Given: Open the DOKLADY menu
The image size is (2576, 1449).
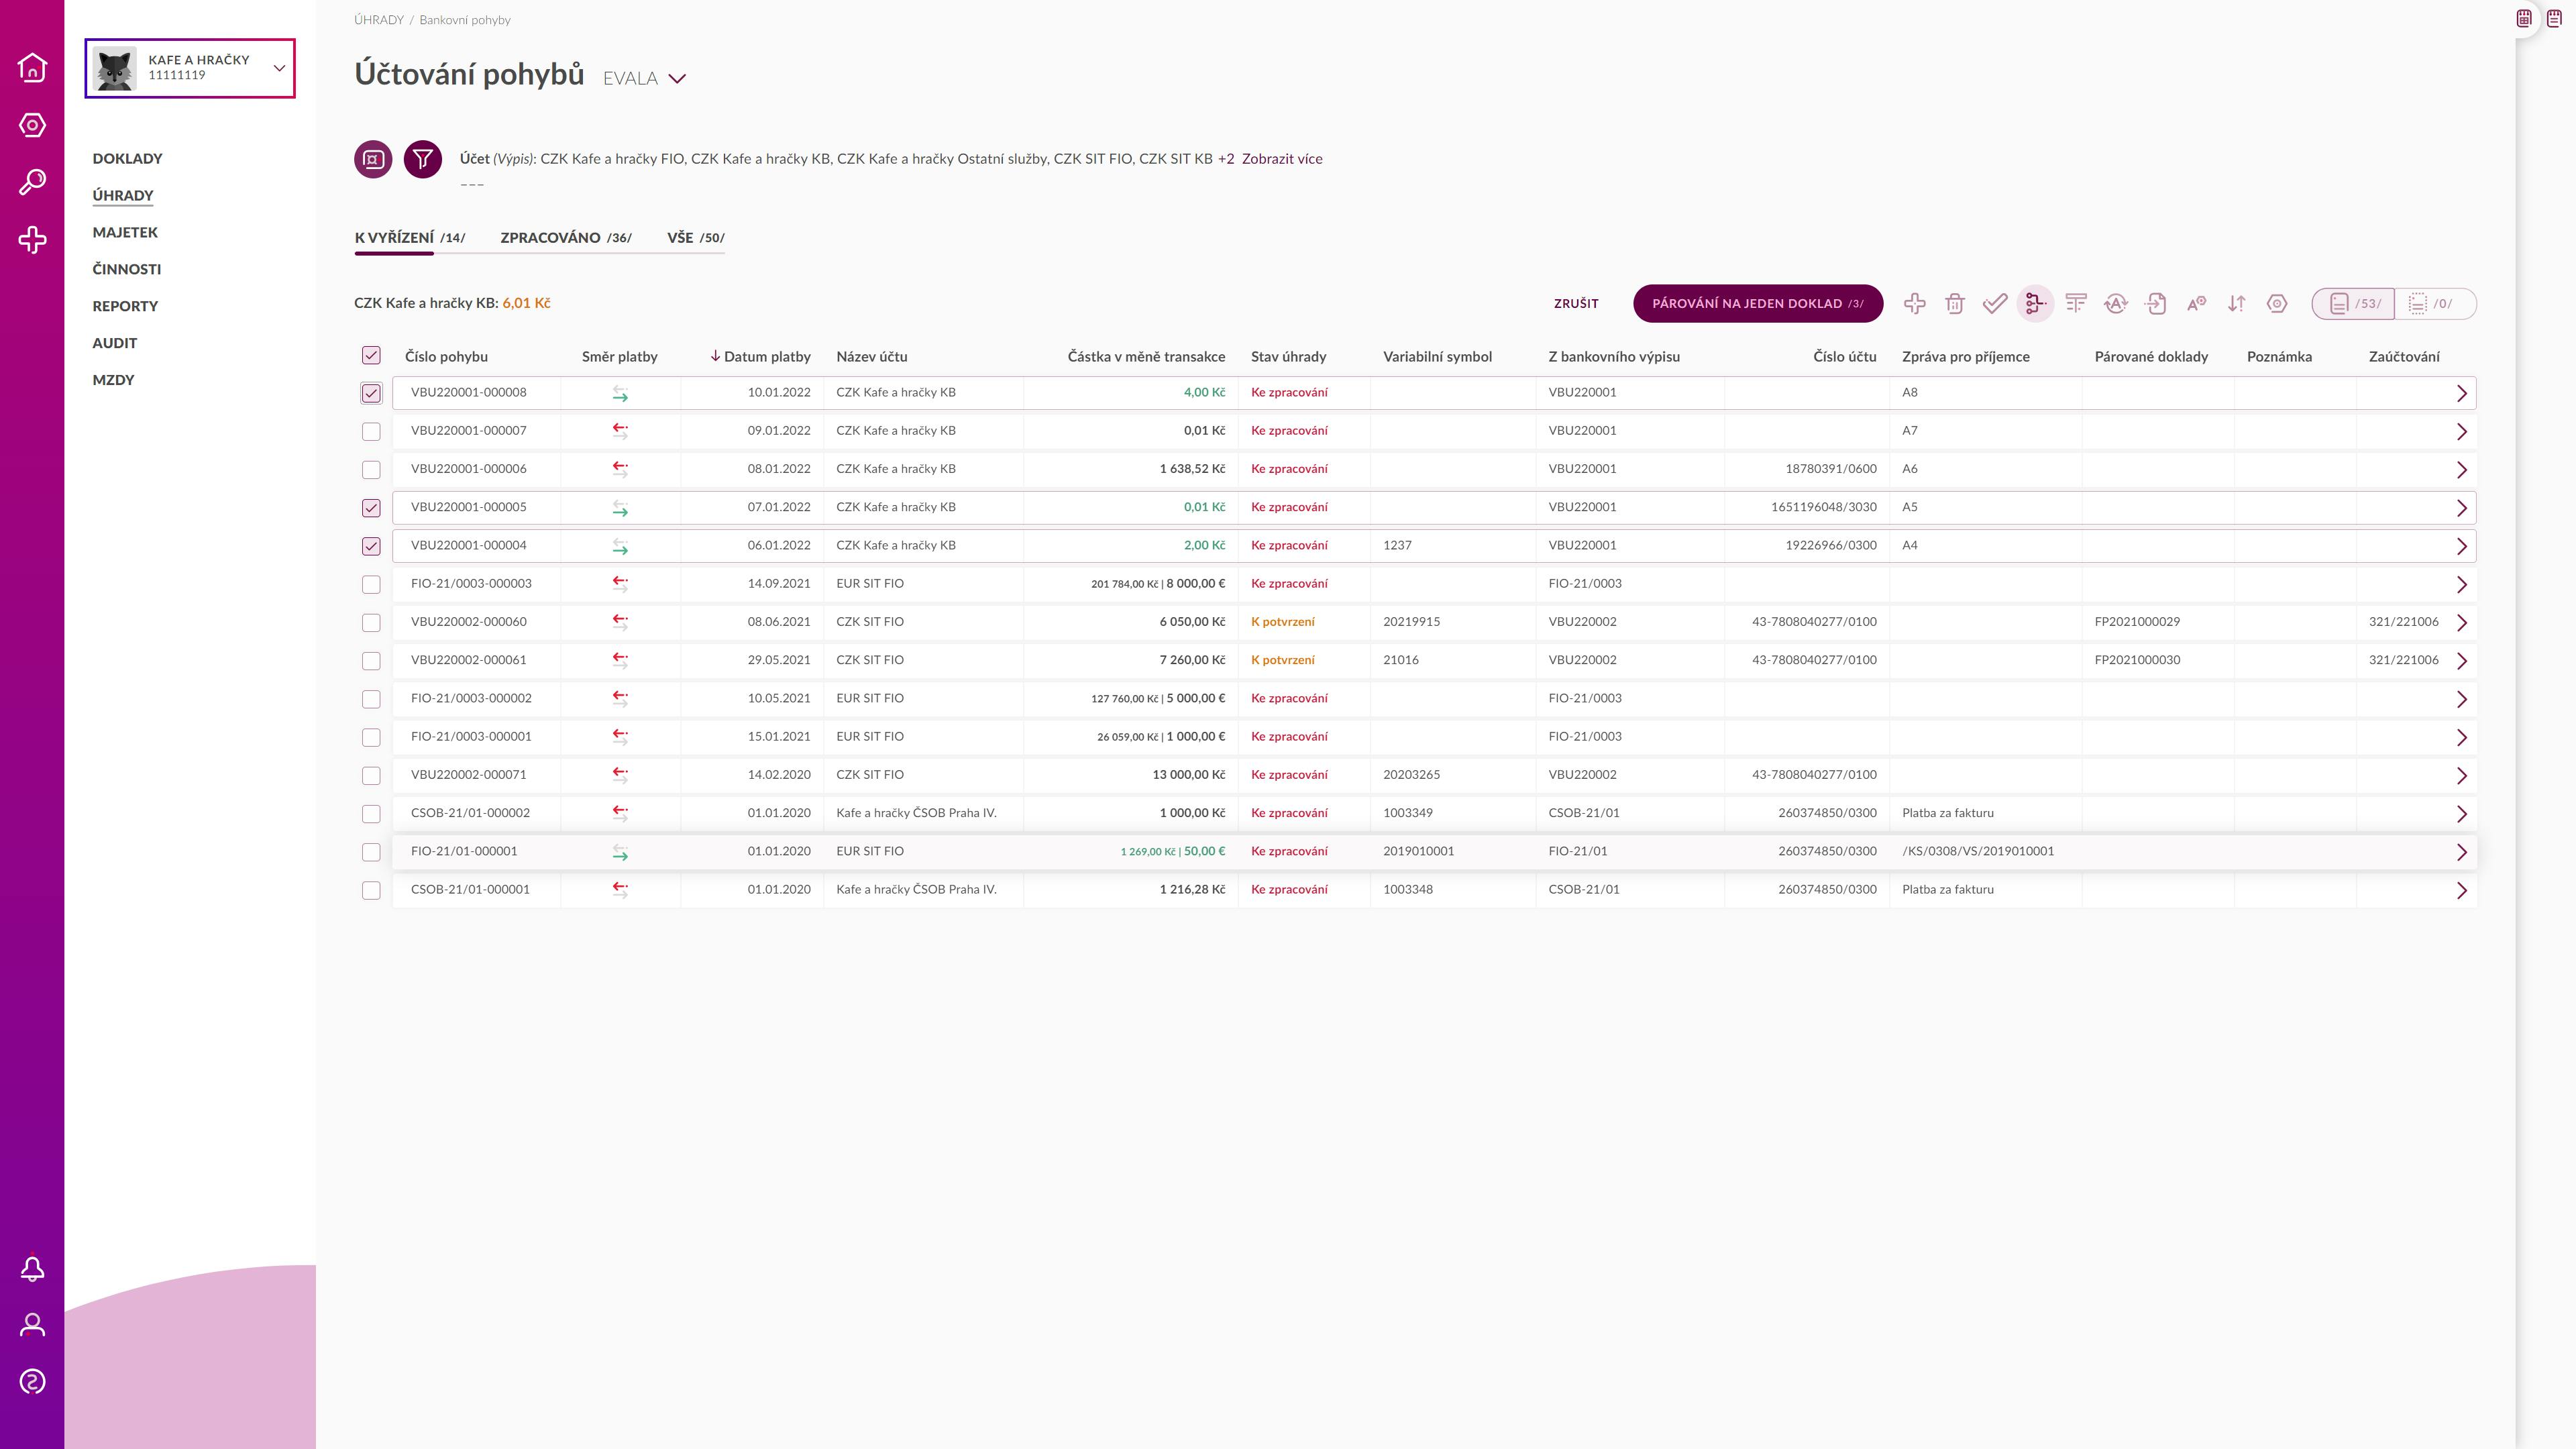Looking at the screenshot, I should coord(127,158).
